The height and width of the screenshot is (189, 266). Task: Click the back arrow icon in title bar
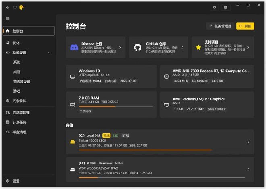point(8,8)
